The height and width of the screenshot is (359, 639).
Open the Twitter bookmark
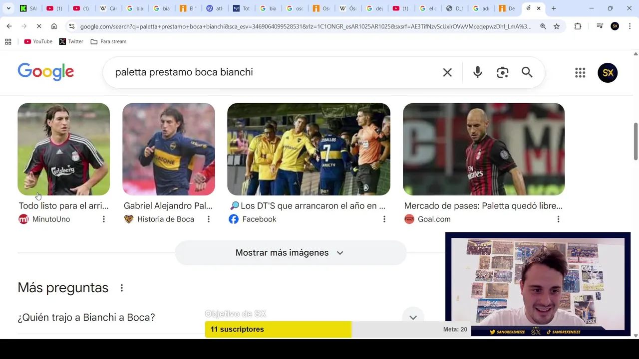(71, 41)
